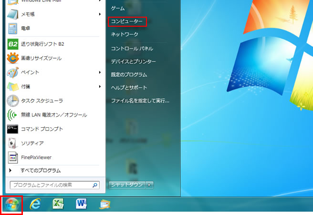Viewport: 313px width, 215px height.
Task: Open コントロール パネル
Action: pyautogui.click(x=132, y=49)
